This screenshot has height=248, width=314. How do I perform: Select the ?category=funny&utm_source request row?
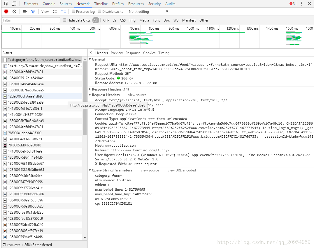tap(43, 60)
